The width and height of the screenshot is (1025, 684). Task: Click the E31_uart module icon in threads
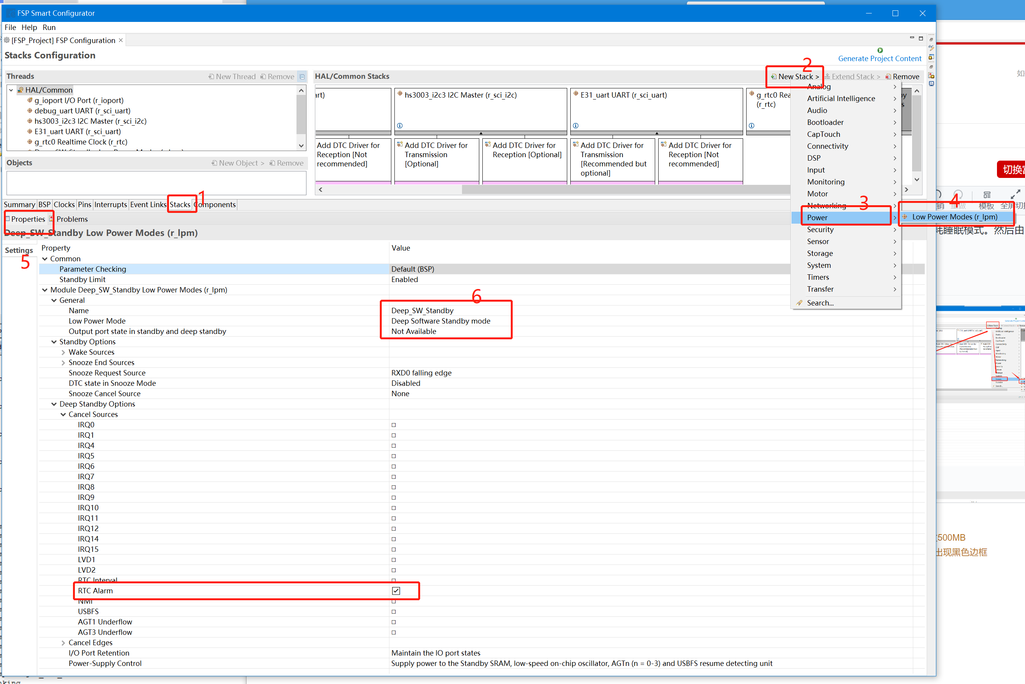click(30, 131)
